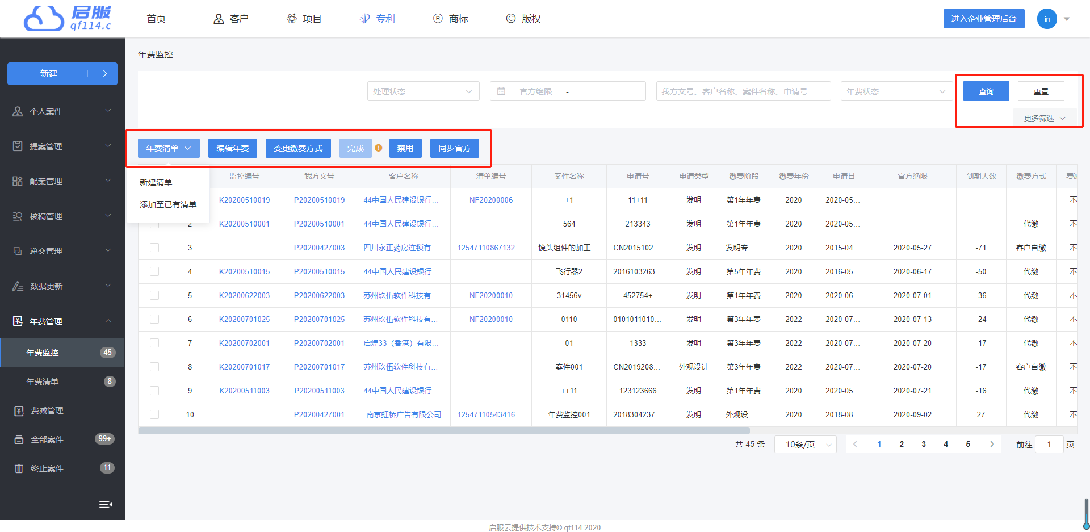
Task: Go to page 3
Action: point(924,445)
